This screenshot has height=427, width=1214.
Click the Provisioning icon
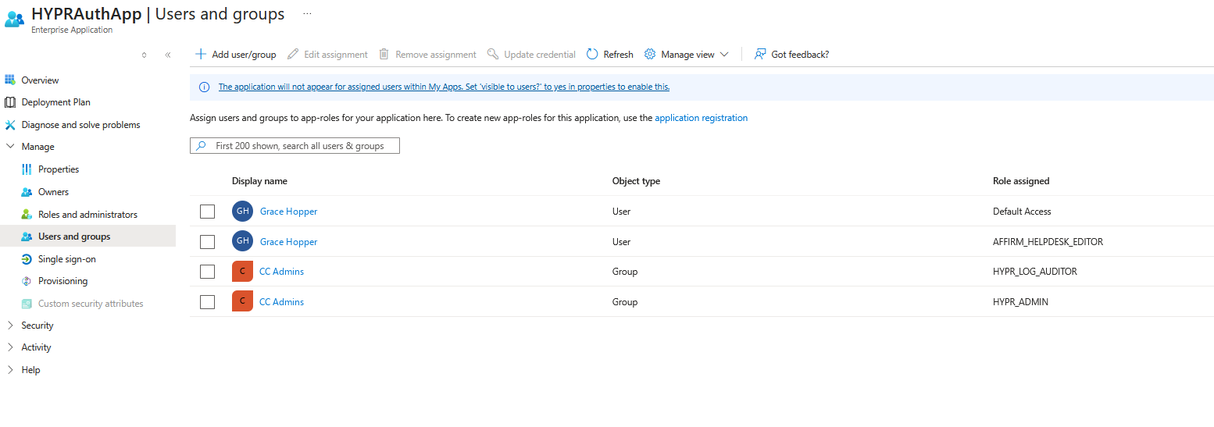pyautogui.click(x=27, y=281)
